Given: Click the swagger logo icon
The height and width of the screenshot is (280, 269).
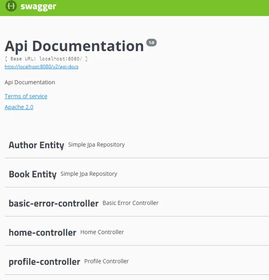Looking at the screenshot, I should (11, 7).
